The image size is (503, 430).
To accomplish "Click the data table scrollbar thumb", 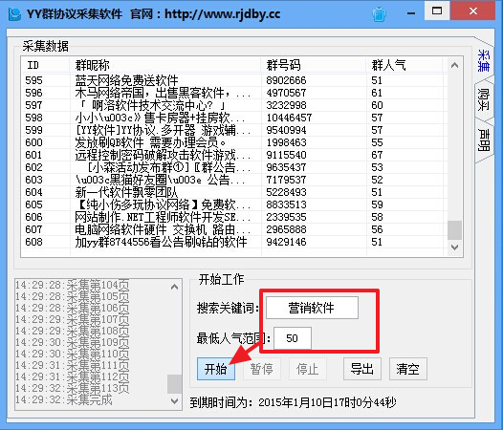I will click(x=454, y=230).
